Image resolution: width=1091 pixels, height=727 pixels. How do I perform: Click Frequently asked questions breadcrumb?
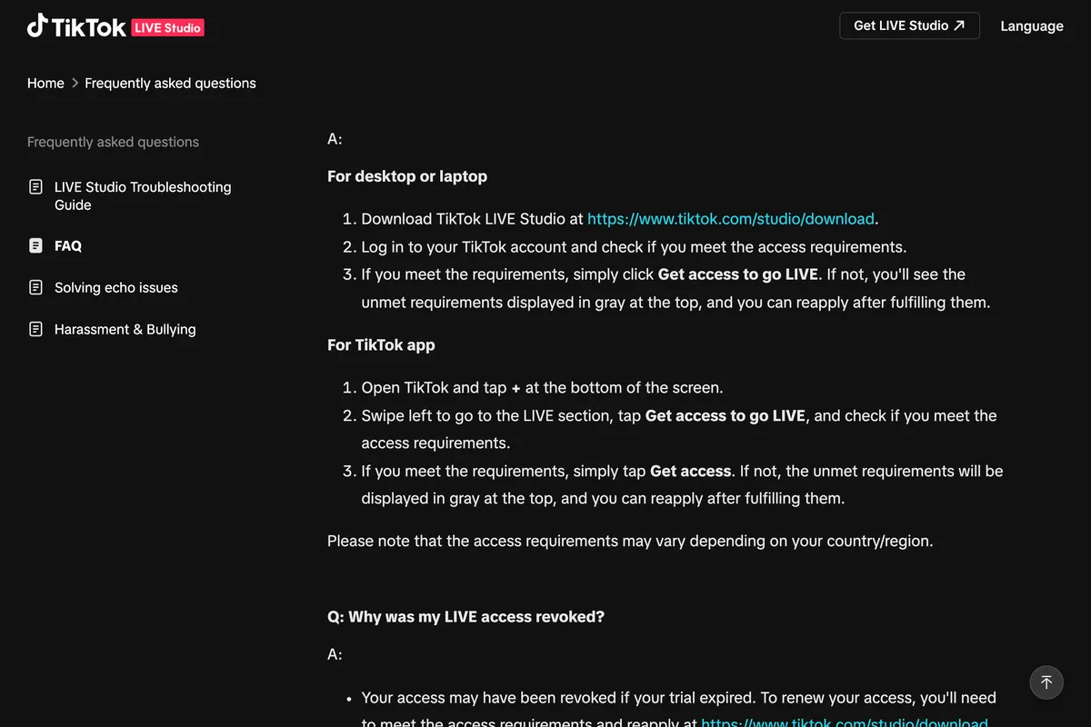170,83
